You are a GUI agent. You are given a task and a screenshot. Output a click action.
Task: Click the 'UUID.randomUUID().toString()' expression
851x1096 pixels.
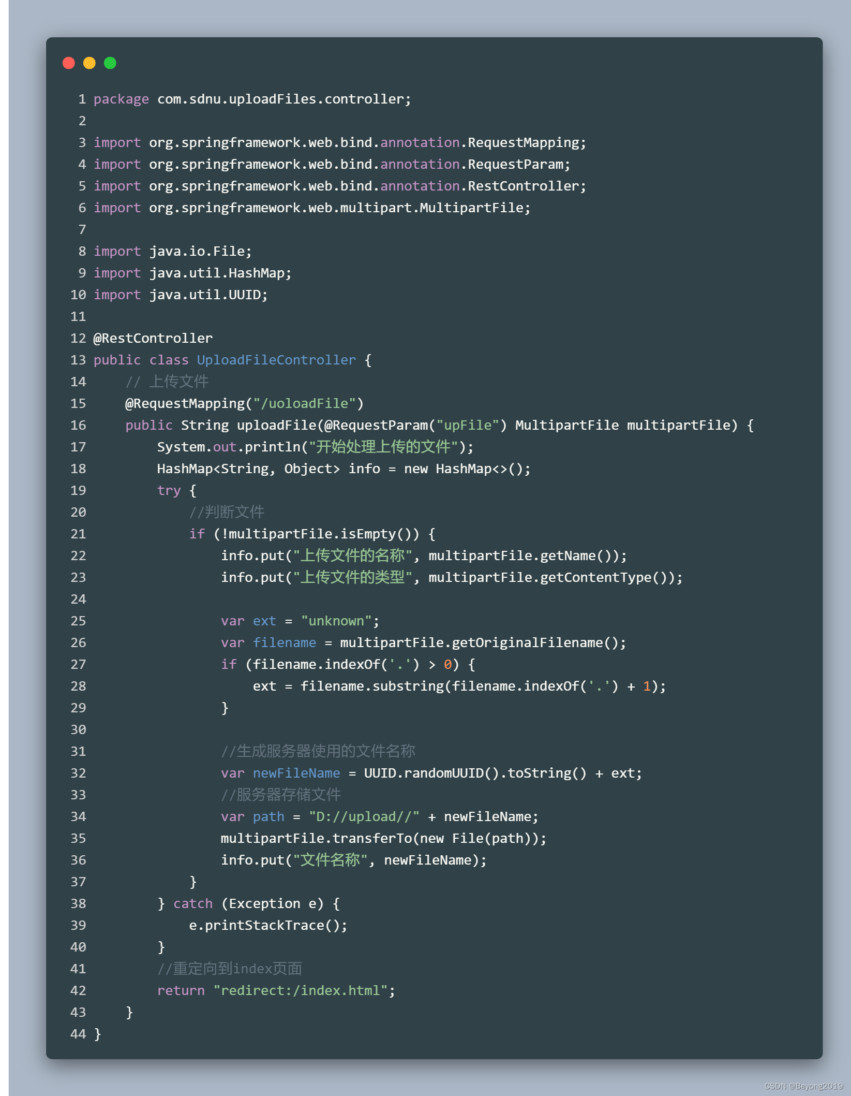click(x=475, y=773)
